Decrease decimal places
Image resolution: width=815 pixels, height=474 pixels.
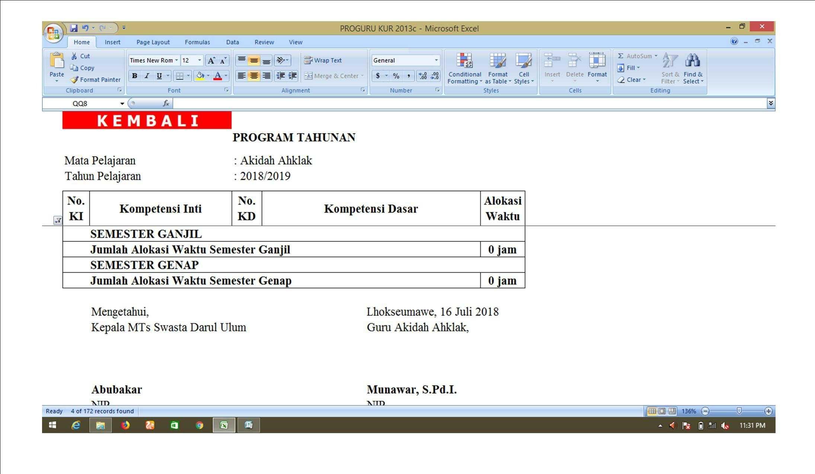[x=435, y=76]
